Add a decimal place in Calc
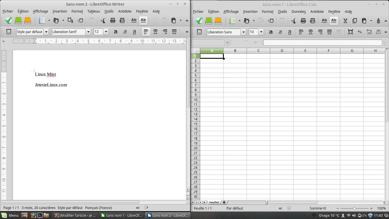This screenshot has height=219, width=389. [369, 32]
